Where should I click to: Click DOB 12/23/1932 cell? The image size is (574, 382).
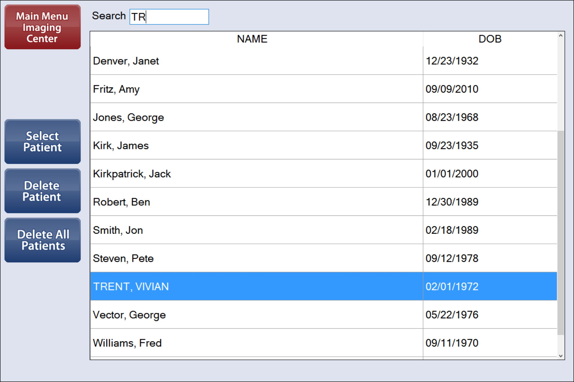pos(490,61)
